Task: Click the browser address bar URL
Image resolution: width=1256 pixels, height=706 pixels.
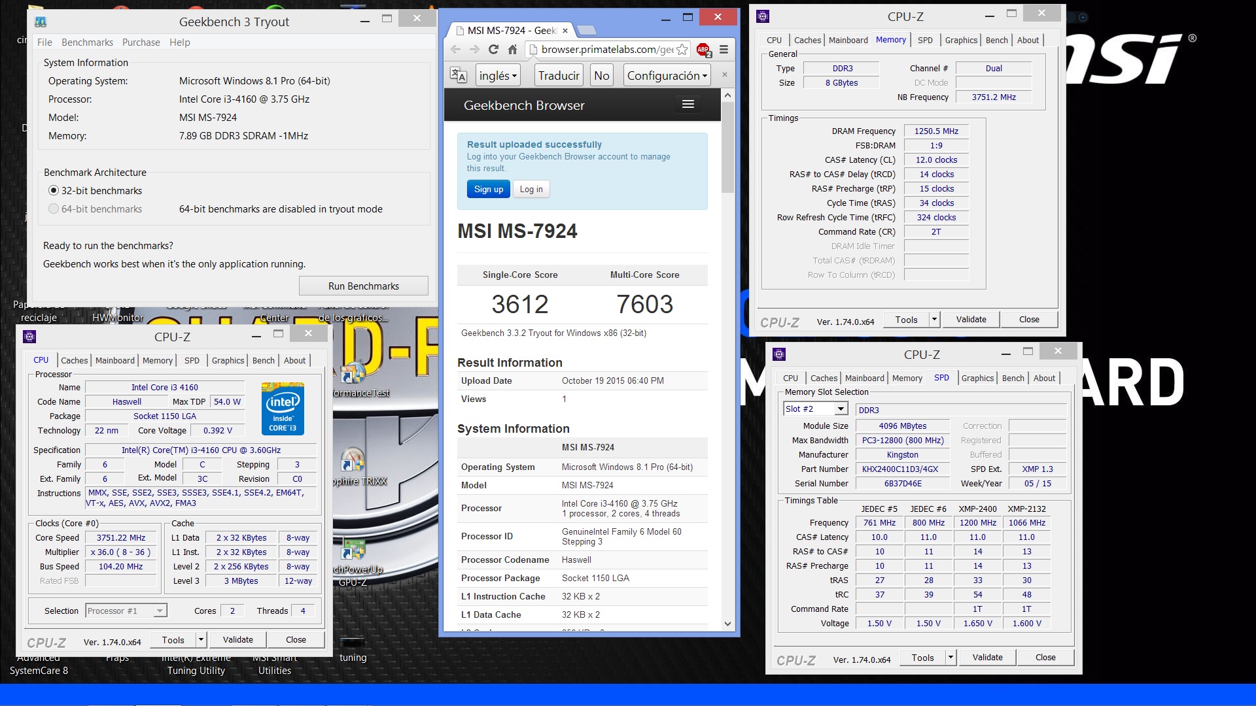Action: click(607, 50)
